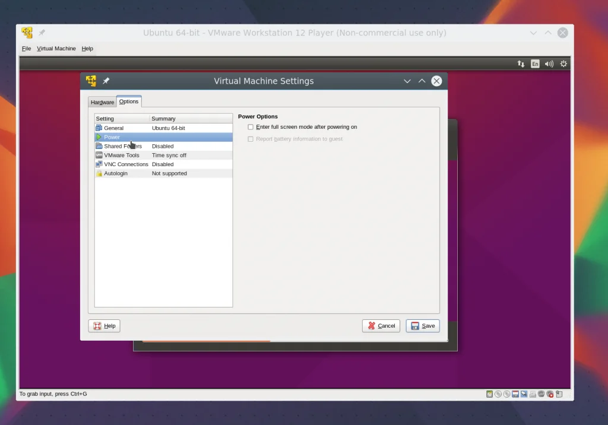608x425 pixels.
Task: Click the printer status icon
Action: pos(533,394)
